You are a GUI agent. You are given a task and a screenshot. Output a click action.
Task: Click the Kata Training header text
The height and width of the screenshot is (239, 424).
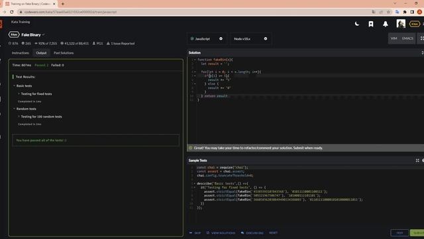(21, 22)
